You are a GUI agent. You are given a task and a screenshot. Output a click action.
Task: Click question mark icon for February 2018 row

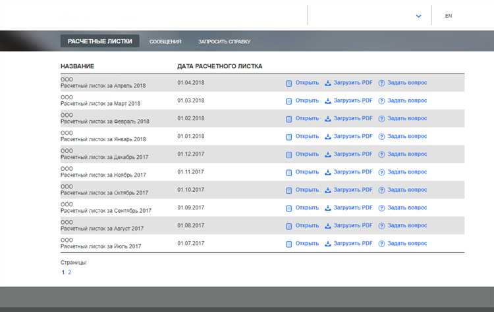[x=381, y=119]
